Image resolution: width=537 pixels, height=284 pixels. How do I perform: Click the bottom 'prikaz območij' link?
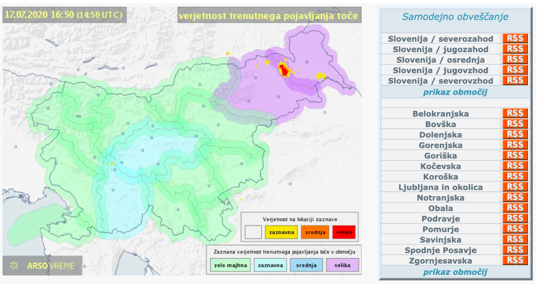455,272
